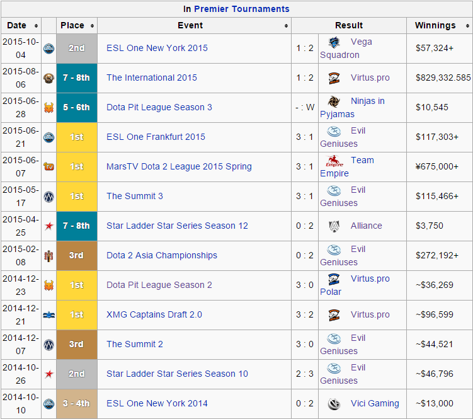Viewport: 473px width, 419px height.
Task: Click the MarsTV Dota 2 League tournament icon
Action: [48, 167]
